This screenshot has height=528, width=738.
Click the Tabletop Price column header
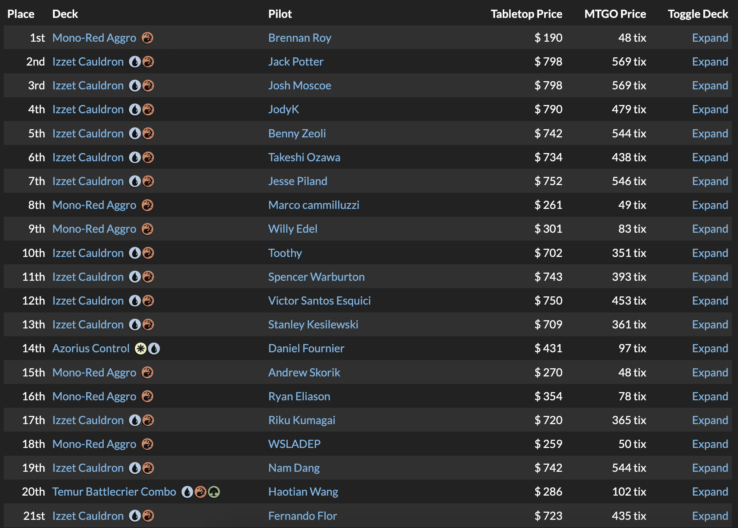tap(526, 14)
